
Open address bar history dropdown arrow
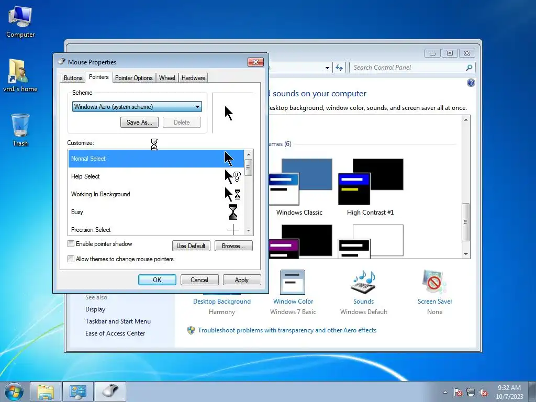pos(327,68)
